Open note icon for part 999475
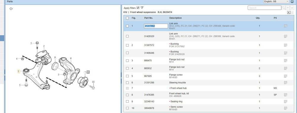Viewport: 297px width, 113px height. [286, 61]
